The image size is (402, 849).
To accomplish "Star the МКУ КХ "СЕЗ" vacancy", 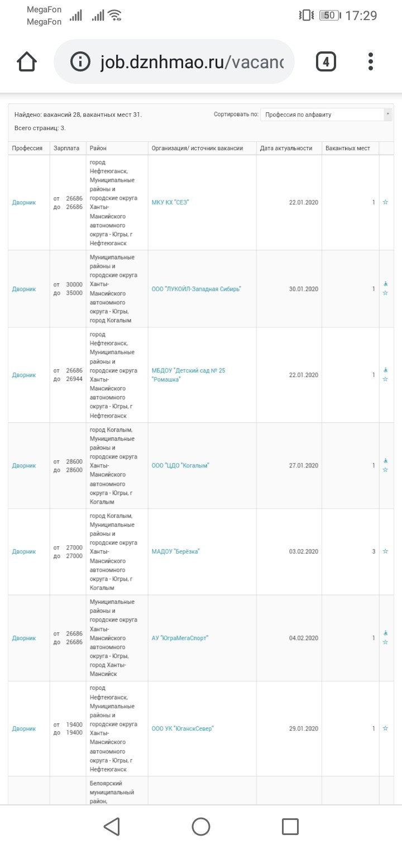I will coord(385,202).
